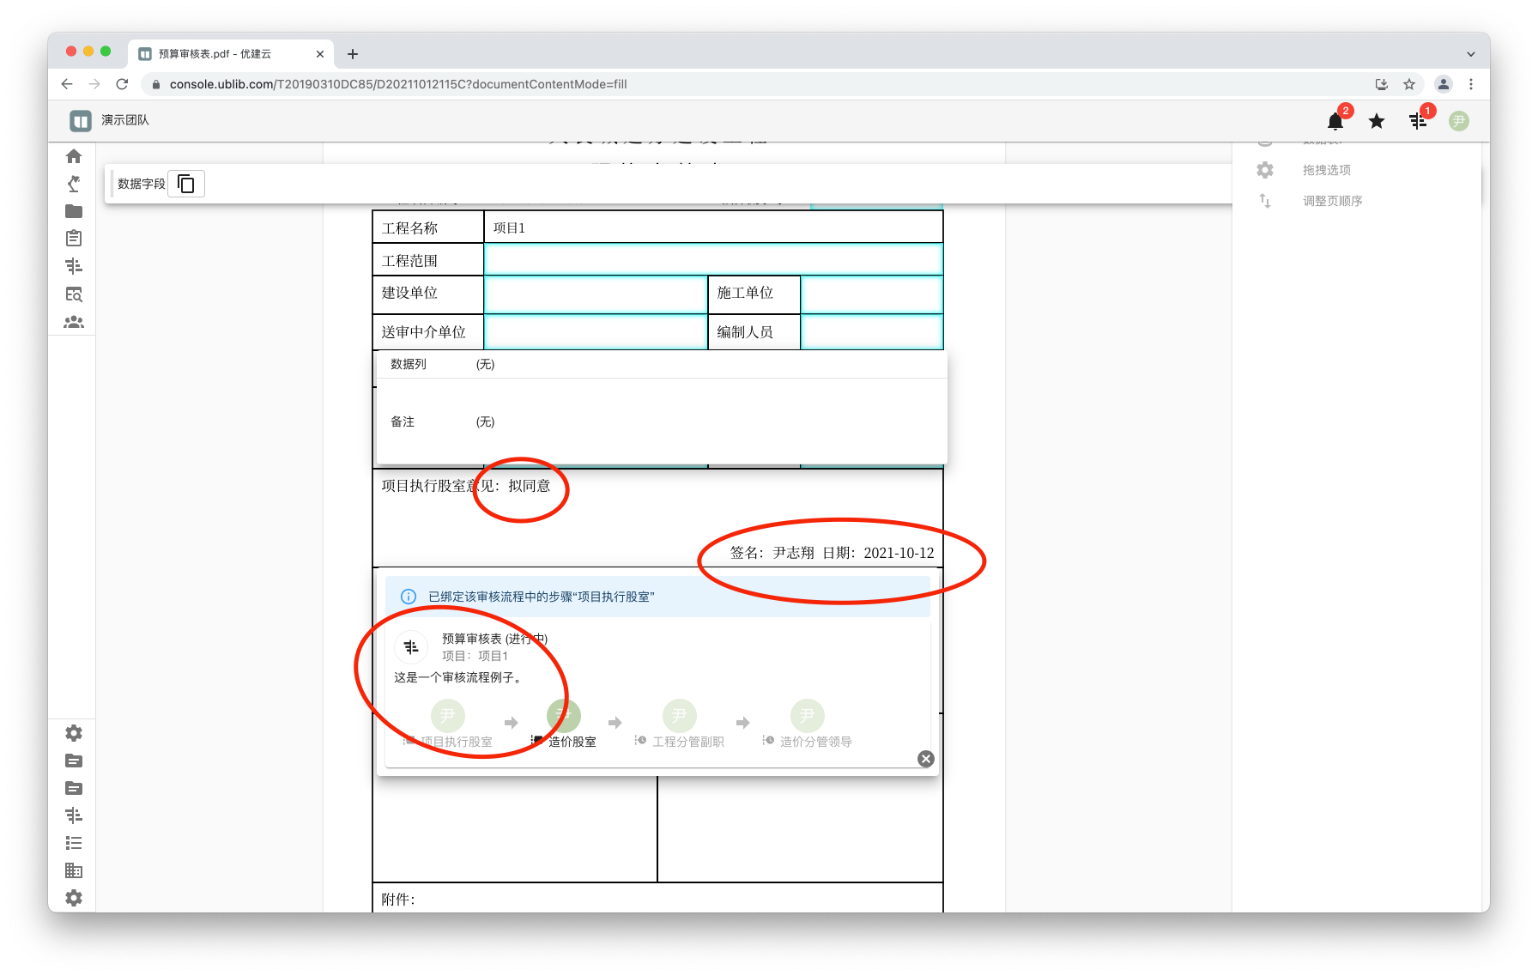
Task: Select 拖拽选项 in the right panel
Action: click(x=1326, y=170)
